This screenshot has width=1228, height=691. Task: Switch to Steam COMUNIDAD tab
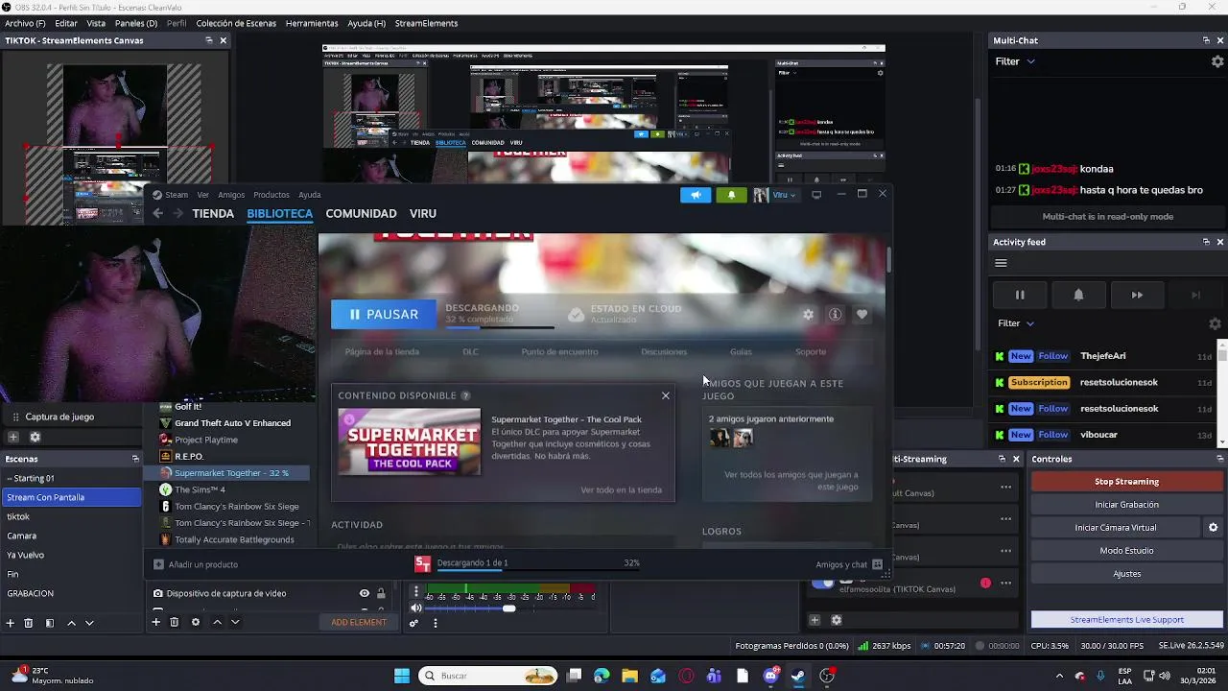tap(361, 214)
